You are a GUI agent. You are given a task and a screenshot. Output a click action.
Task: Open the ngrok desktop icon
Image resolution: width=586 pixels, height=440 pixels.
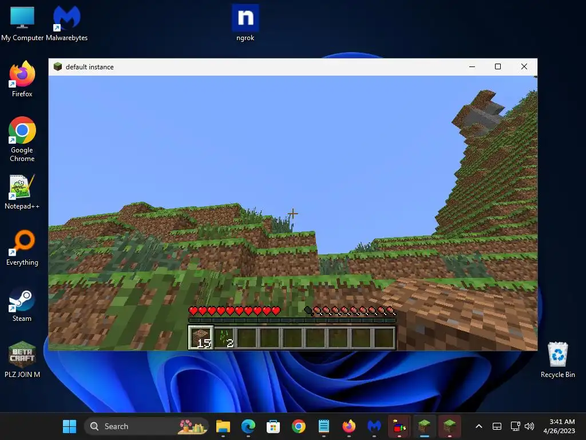point(245,23)
